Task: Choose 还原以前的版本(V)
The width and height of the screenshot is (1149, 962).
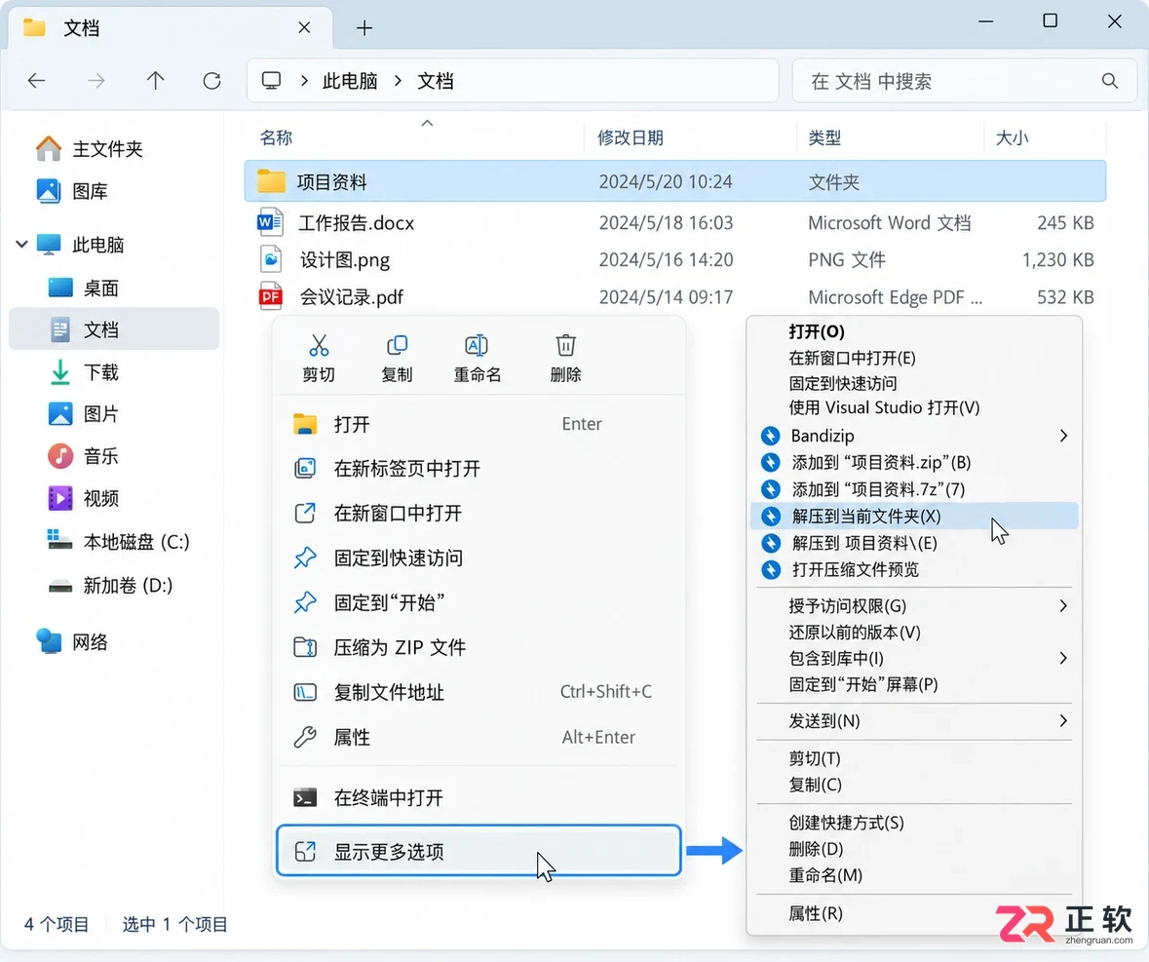Action: (914, 633)
